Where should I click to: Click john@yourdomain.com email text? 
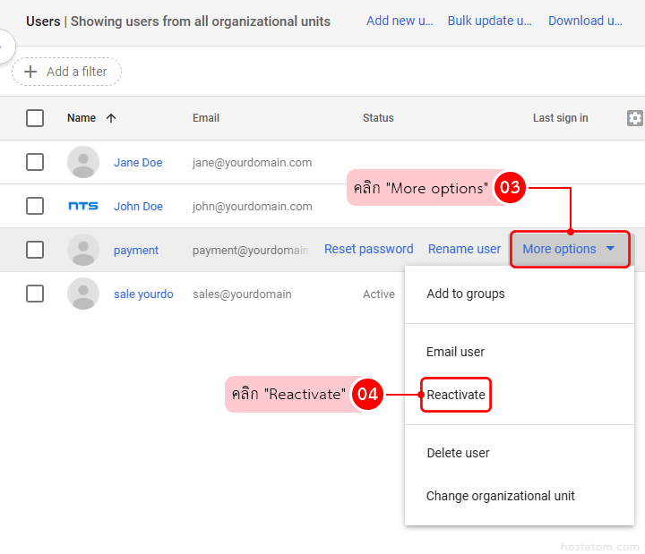252,207
